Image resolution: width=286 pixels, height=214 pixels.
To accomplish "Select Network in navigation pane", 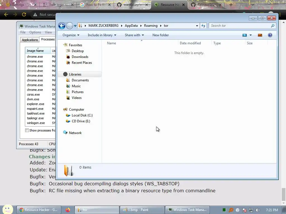I will point(75,133).
